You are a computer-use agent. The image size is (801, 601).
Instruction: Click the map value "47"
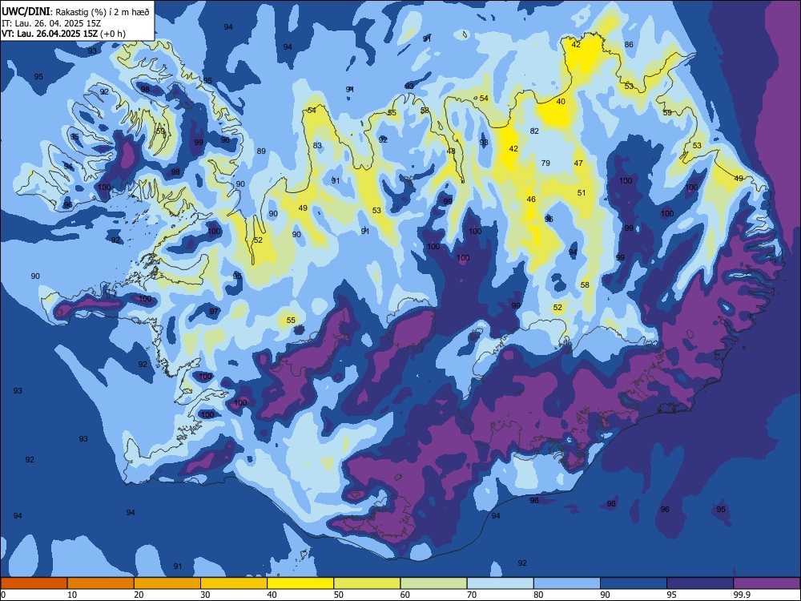(x=578, y=163)
